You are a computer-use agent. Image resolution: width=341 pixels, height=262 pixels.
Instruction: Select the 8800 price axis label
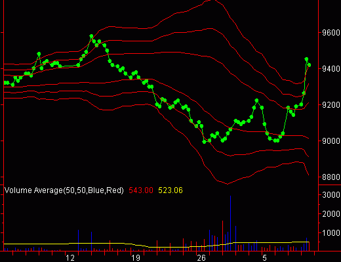coord(331,177)
